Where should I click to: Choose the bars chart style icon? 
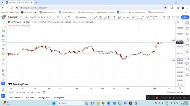[x=61, y=17]
